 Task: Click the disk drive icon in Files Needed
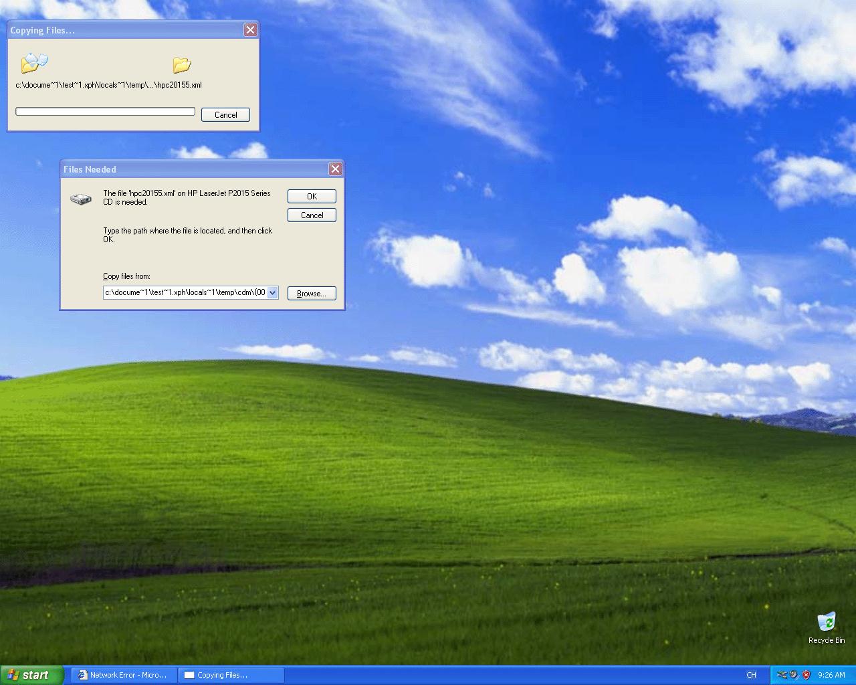[81, 199]
